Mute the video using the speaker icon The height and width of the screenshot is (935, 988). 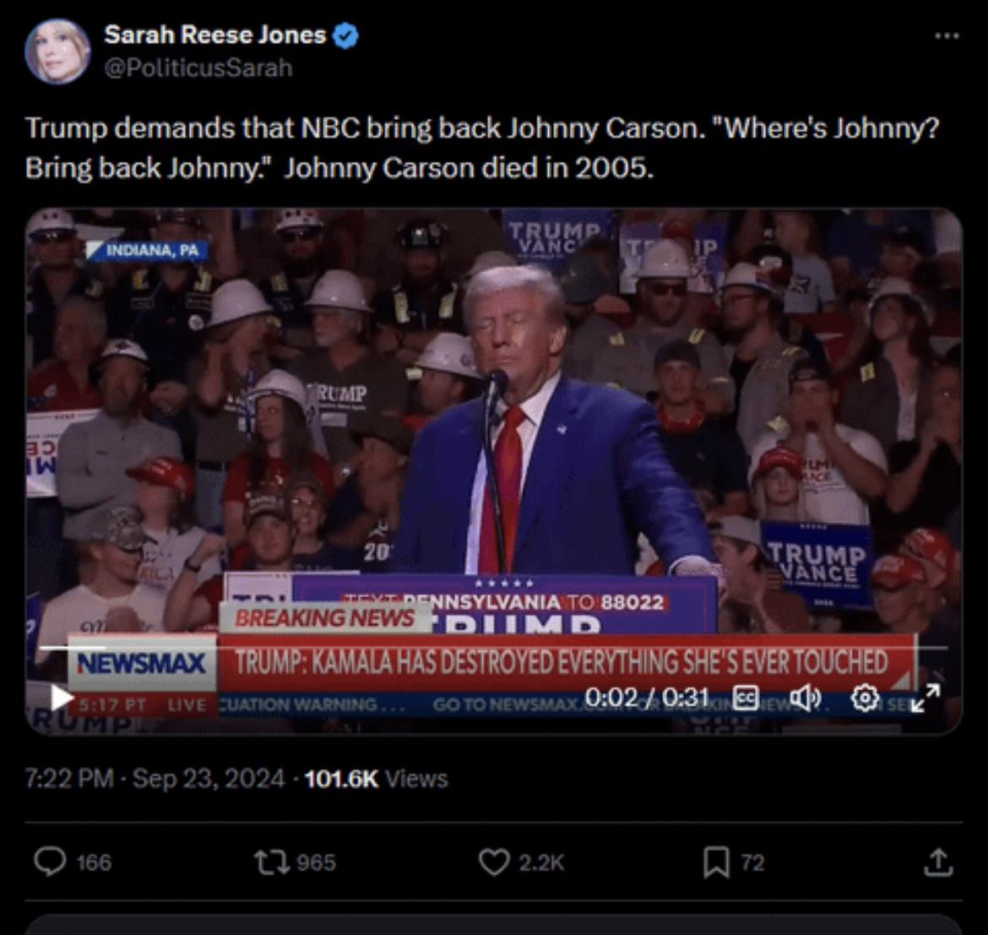806,698
